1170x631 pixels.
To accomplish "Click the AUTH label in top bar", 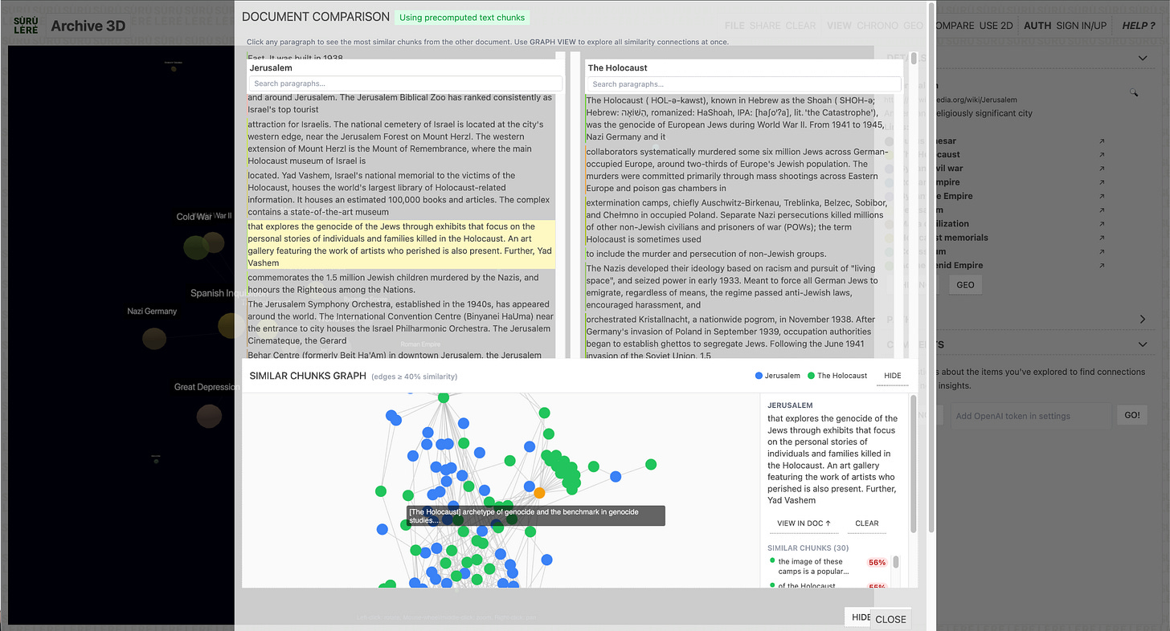I will pos(1037,26).
